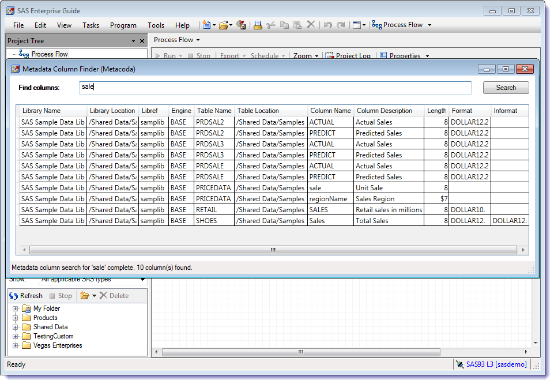Click the Delete X icon in main toolbar

[311, 25]
